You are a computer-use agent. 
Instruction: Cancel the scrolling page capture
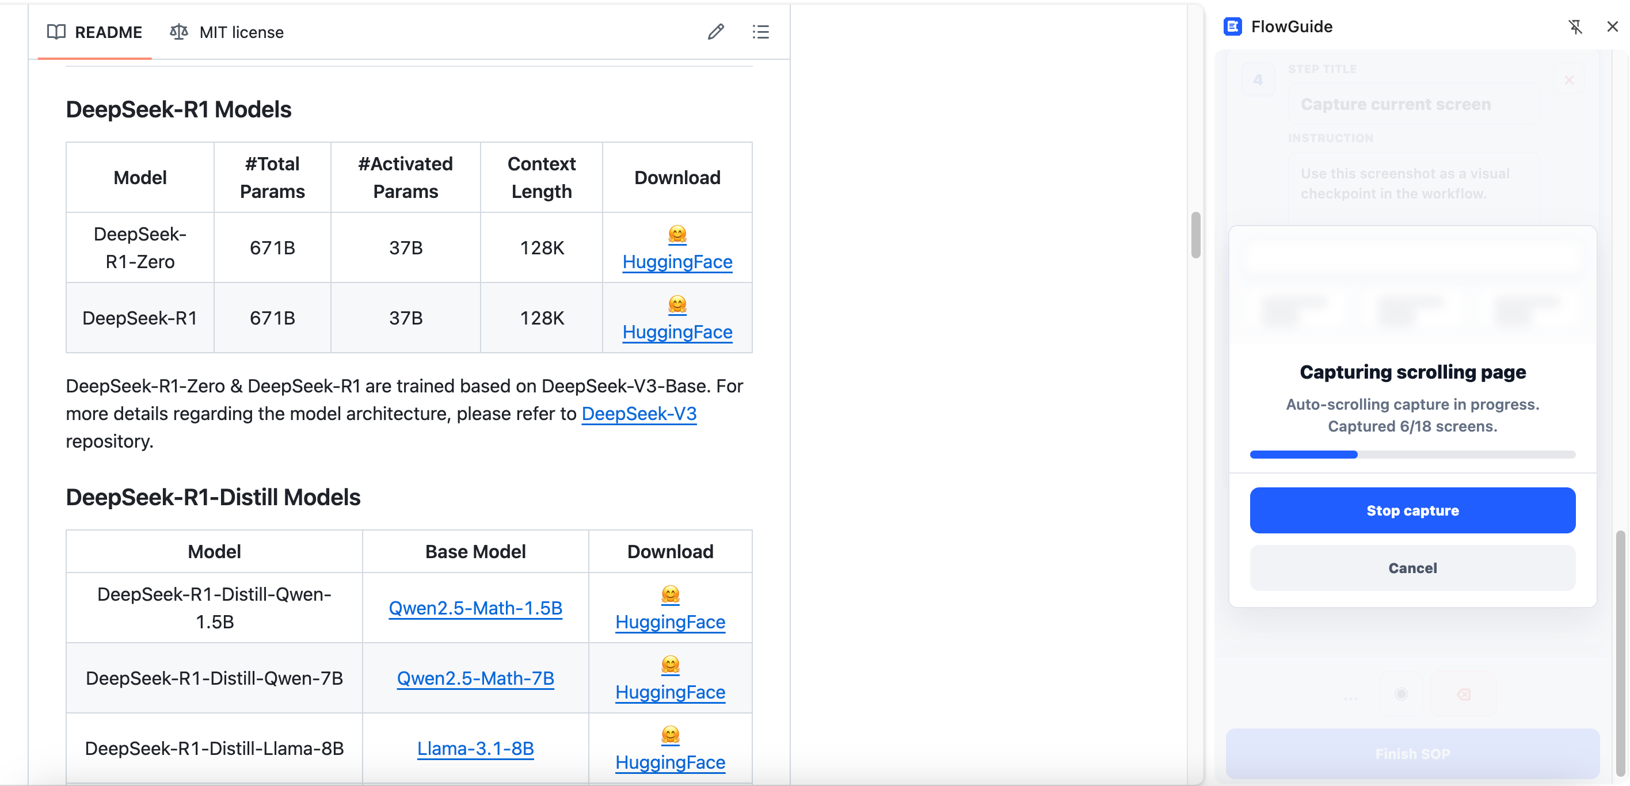1412,568
